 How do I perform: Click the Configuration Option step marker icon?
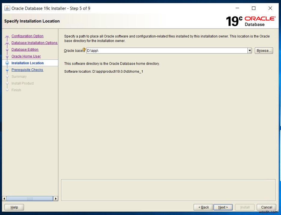(x=8, y=36)
